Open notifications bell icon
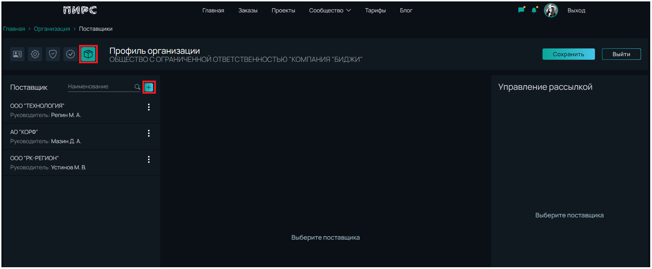The width and height of the screenshot is (652, 269). [534, 10]
